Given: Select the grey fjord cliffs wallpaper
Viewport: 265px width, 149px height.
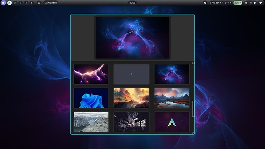Looking at the screenshot, I should tap(91, 122).
